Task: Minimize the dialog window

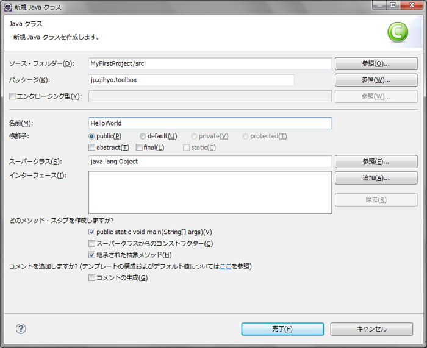Action: click(x=380, y=5)
